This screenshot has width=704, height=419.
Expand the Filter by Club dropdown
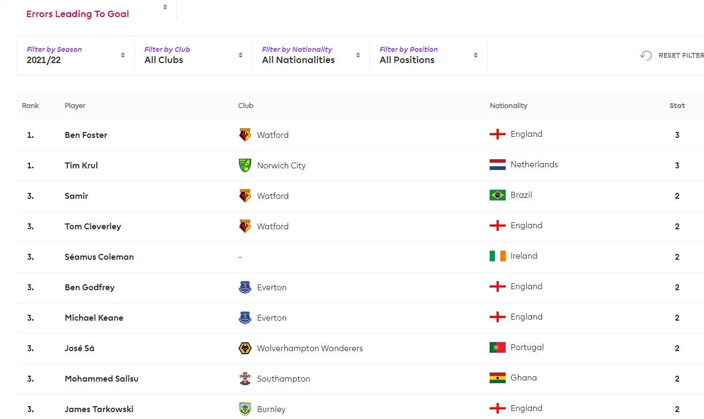point(194,55)
